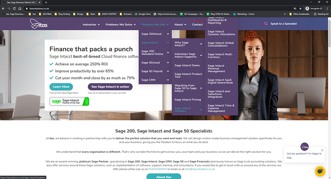Open Ideas bookmark folder
The width and height of the screenshot is (331, 179).
click(91, 14)
